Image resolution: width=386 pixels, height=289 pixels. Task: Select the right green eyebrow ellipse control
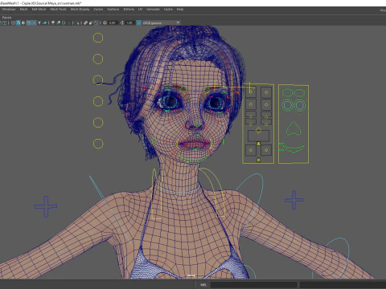[300, 92]
